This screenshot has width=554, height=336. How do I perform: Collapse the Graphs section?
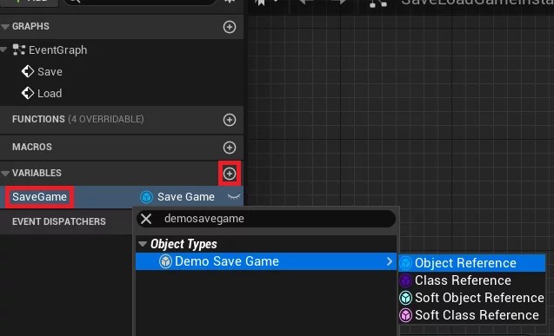click(x=5, y=26)
